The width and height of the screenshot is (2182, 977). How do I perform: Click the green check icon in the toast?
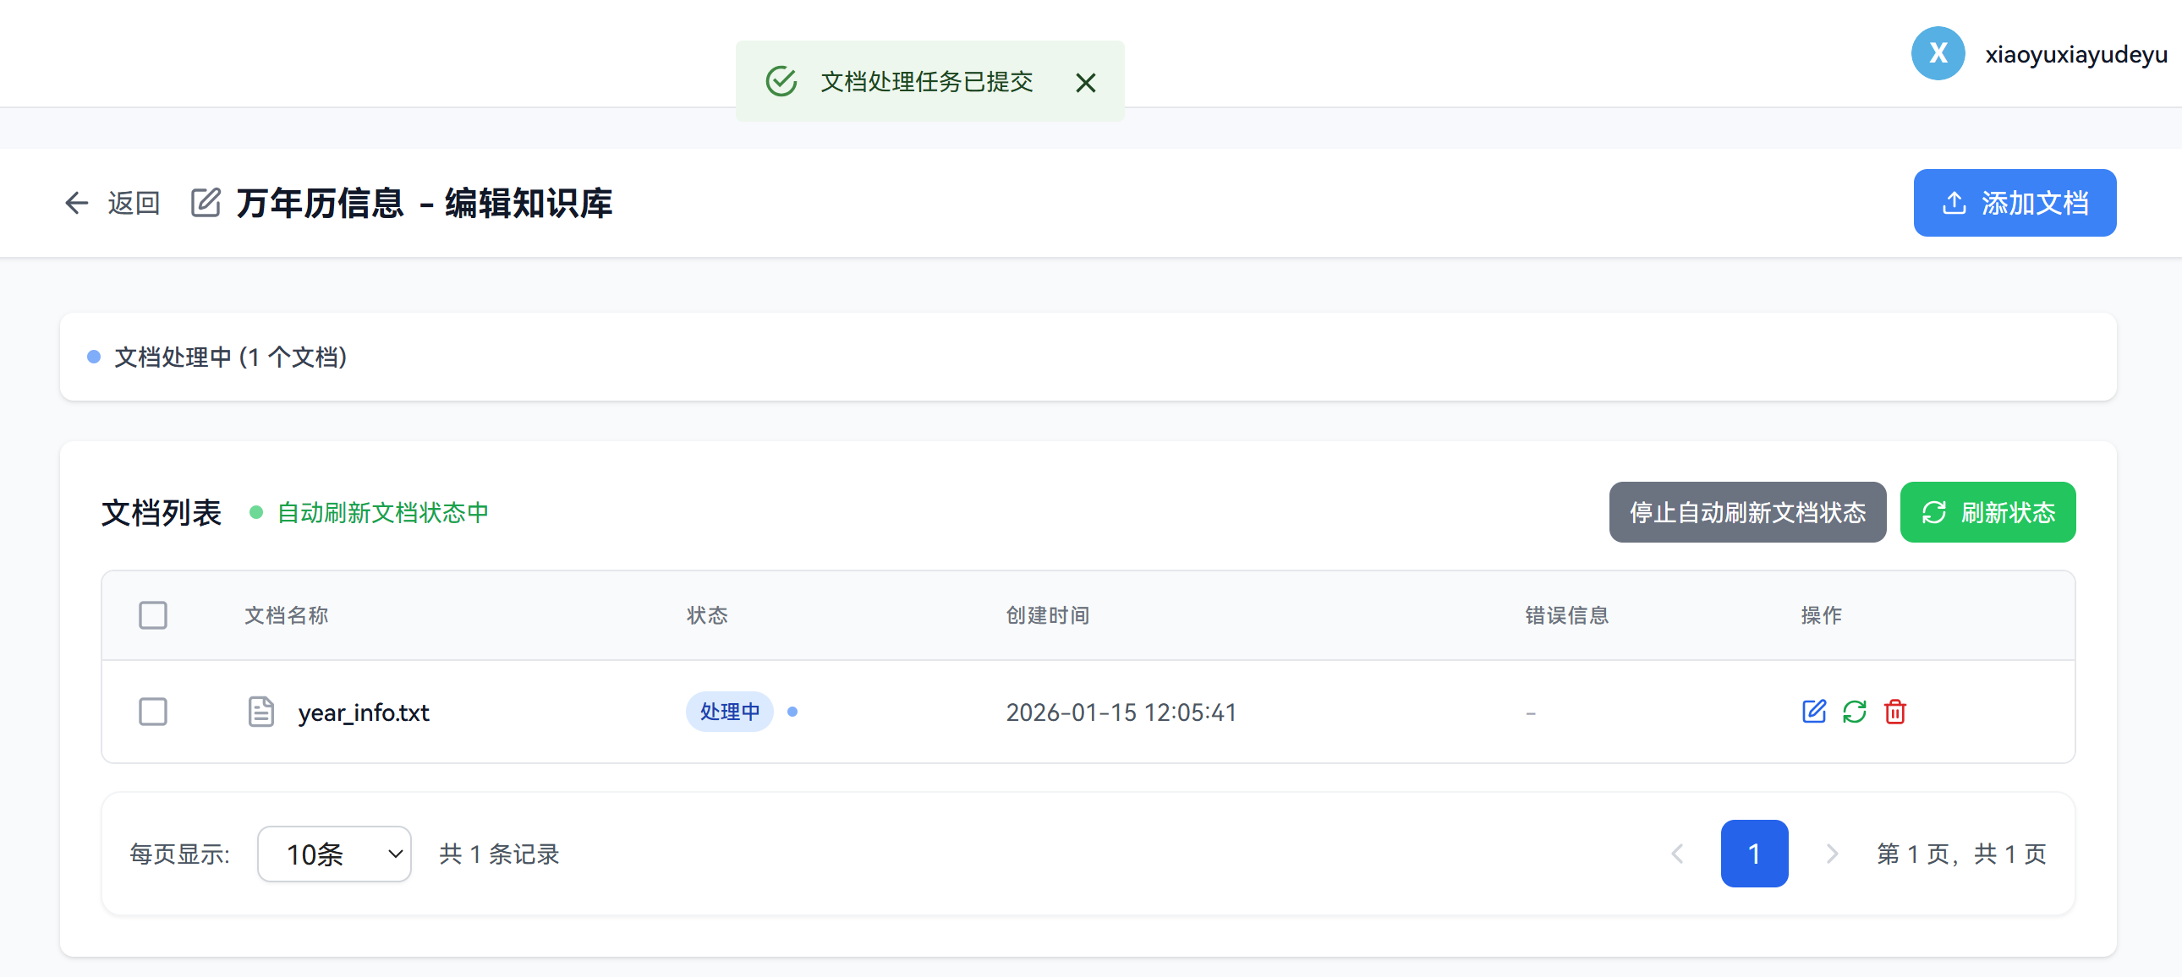[781, 81]
